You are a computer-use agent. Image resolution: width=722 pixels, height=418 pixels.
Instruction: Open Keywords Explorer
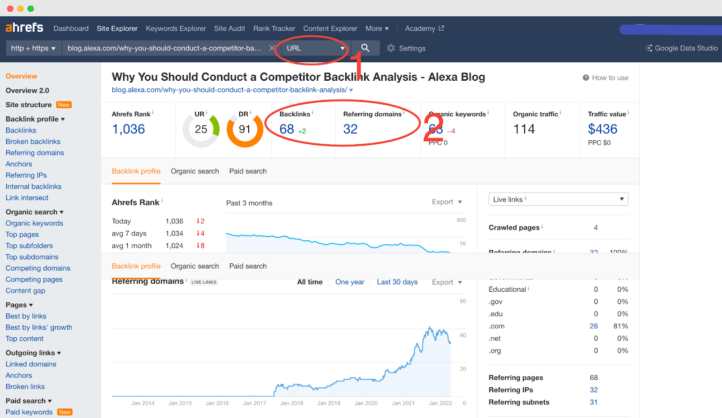tap(176, 28)
